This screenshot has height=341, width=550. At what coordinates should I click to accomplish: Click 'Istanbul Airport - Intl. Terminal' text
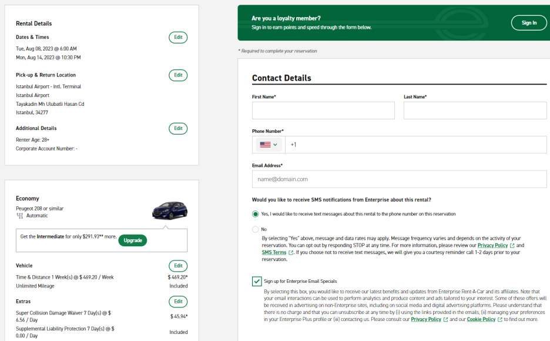pos(48,86)
